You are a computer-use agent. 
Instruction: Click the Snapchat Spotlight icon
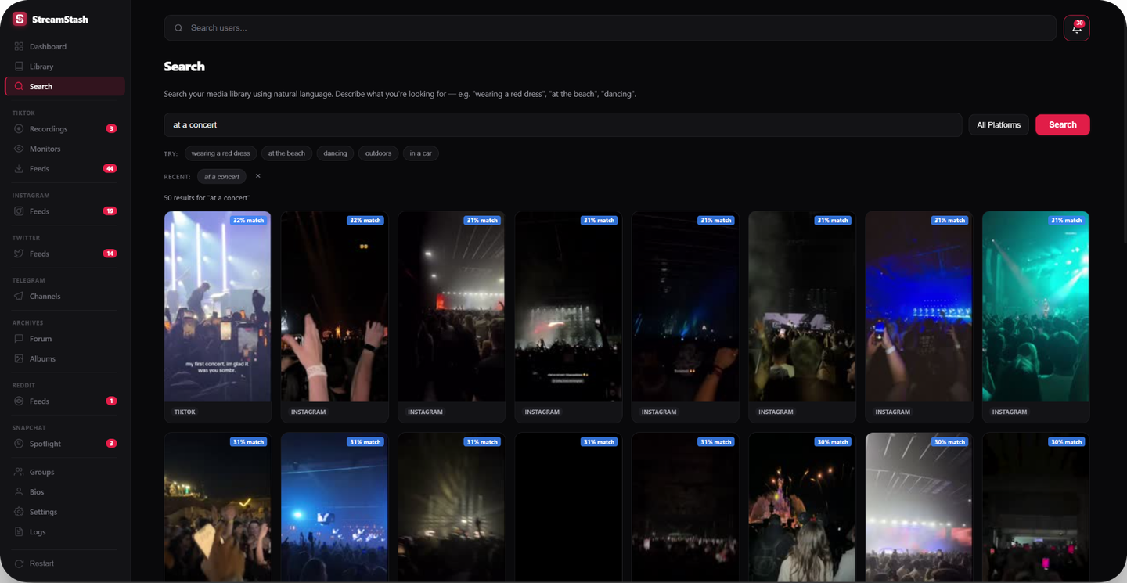click(19, 444)
